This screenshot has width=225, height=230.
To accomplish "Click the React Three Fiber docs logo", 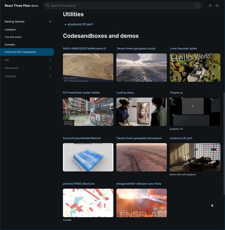I will (21, 6).
